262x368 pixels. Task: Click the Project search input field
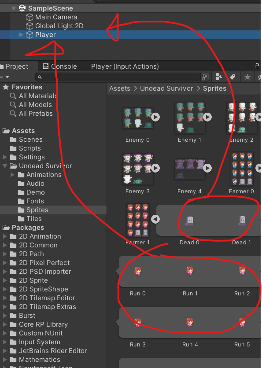click(x=118, y=77)
